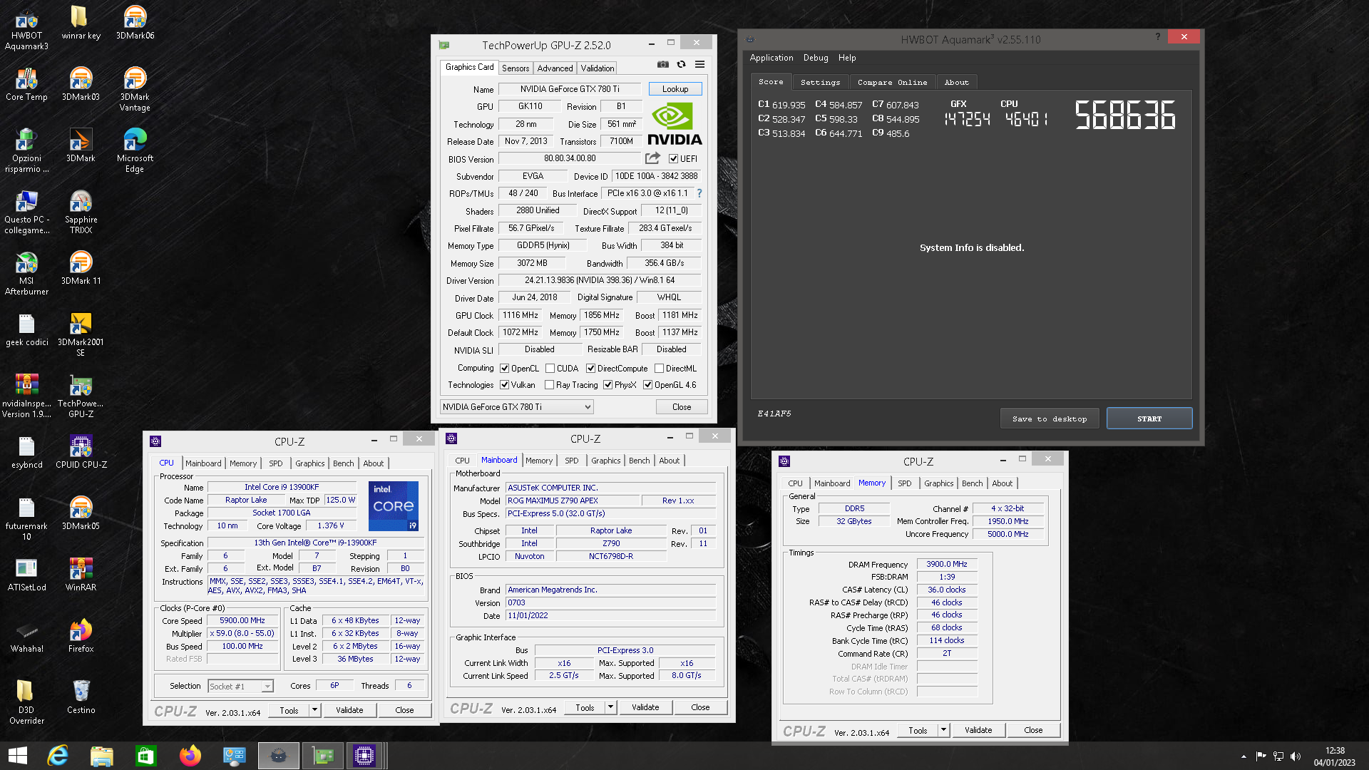Switch to GPU-Z Sensors tab
The width and height of the screenshot is (1369, 770).
[x=516, y=68]
